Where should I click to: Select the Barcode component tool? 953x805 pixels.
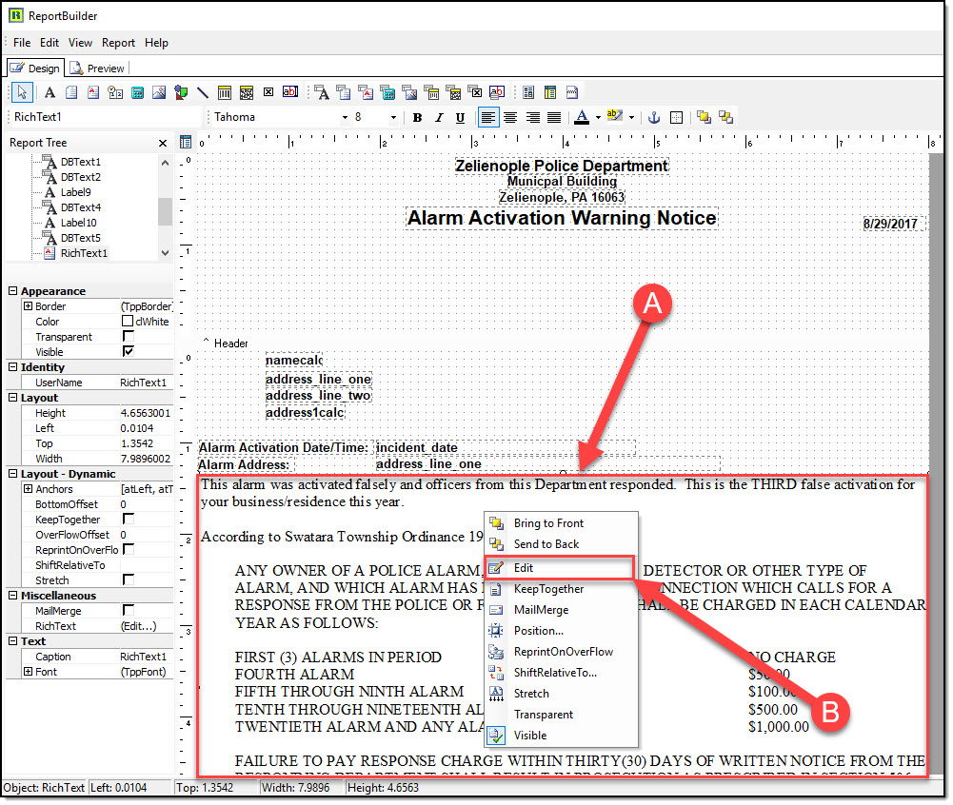point(225,92)
